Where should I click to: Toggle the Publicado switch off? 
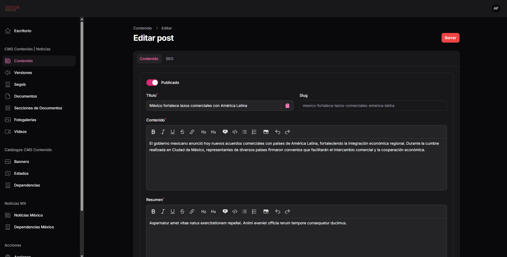152,83
